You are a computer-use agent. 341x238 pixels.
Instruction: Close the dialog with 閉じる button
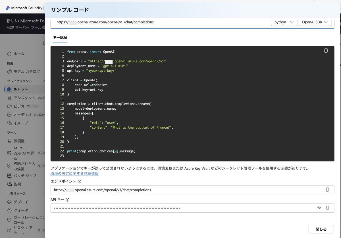(321, 229)
